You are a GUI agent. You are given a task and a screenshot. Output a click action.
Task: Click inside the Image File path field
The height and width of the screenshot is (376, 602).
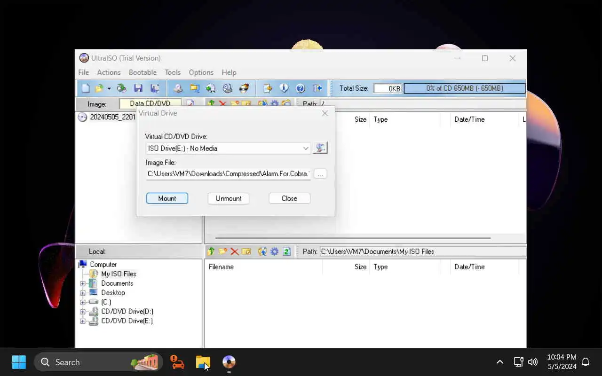pyautogui.click(x=228, y=174)
